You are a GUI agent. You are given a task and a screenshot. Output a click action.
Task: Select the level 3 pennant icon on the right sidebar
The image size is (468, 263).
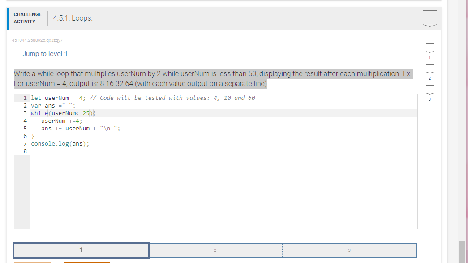click(429, 89)
